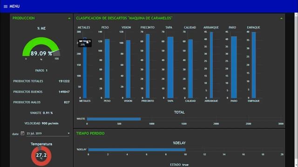Expand the date dropdown arrow
The height and width of the screenshot is (167, 298).
pyautogui.click(x=68, y=133)
